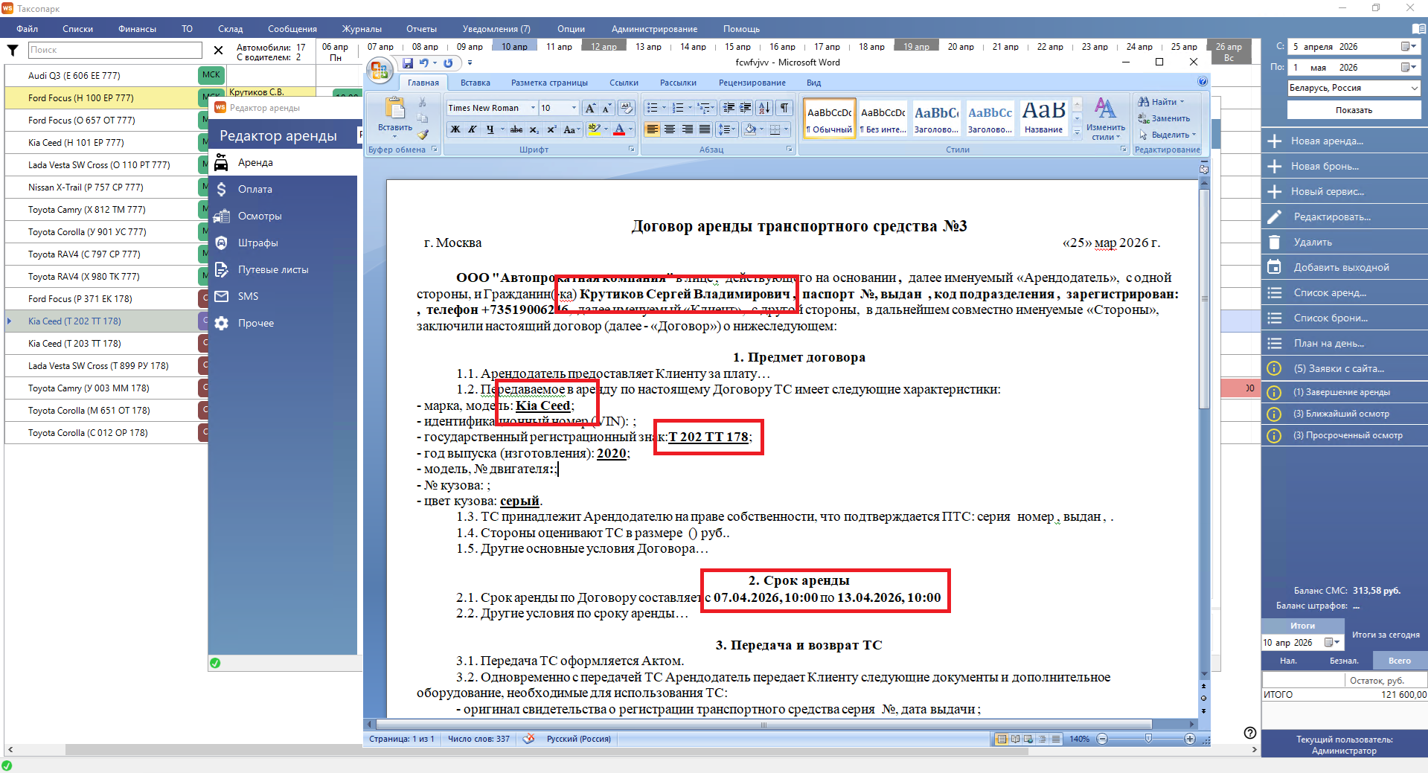1428x773 pixels.
Task: Decrease paragraph indent
Action: point(729,108)
